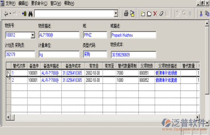Click the vertical scrollbar up arrow
The height and width of the screenshot is (135, 210).
[x=207, y=23]
